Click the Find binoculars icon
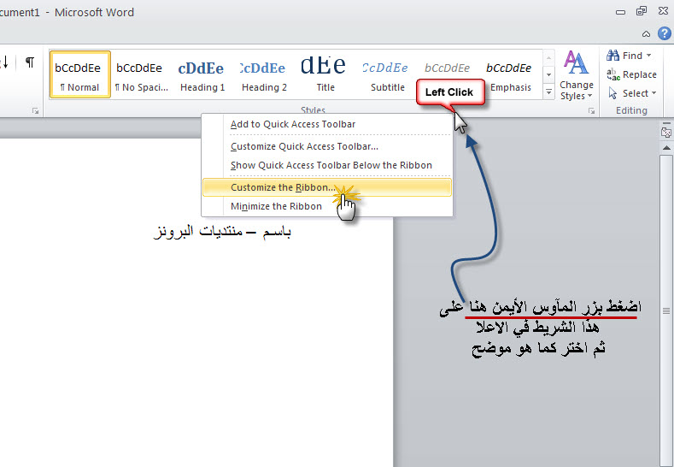674x467 pixels. [x=612, y=55]
